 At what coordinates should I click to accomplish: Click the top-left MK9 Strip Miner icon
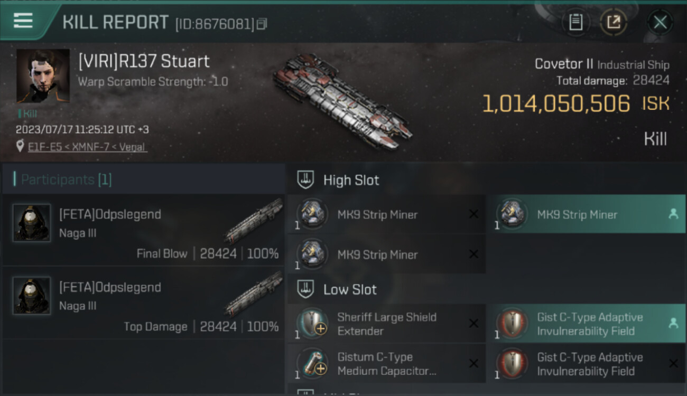click(x=312, y=214)
